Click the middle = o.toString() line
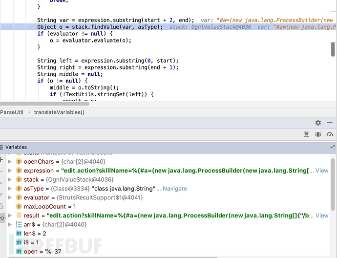Screen dimensions: 337x258 (x=84, y=87)
